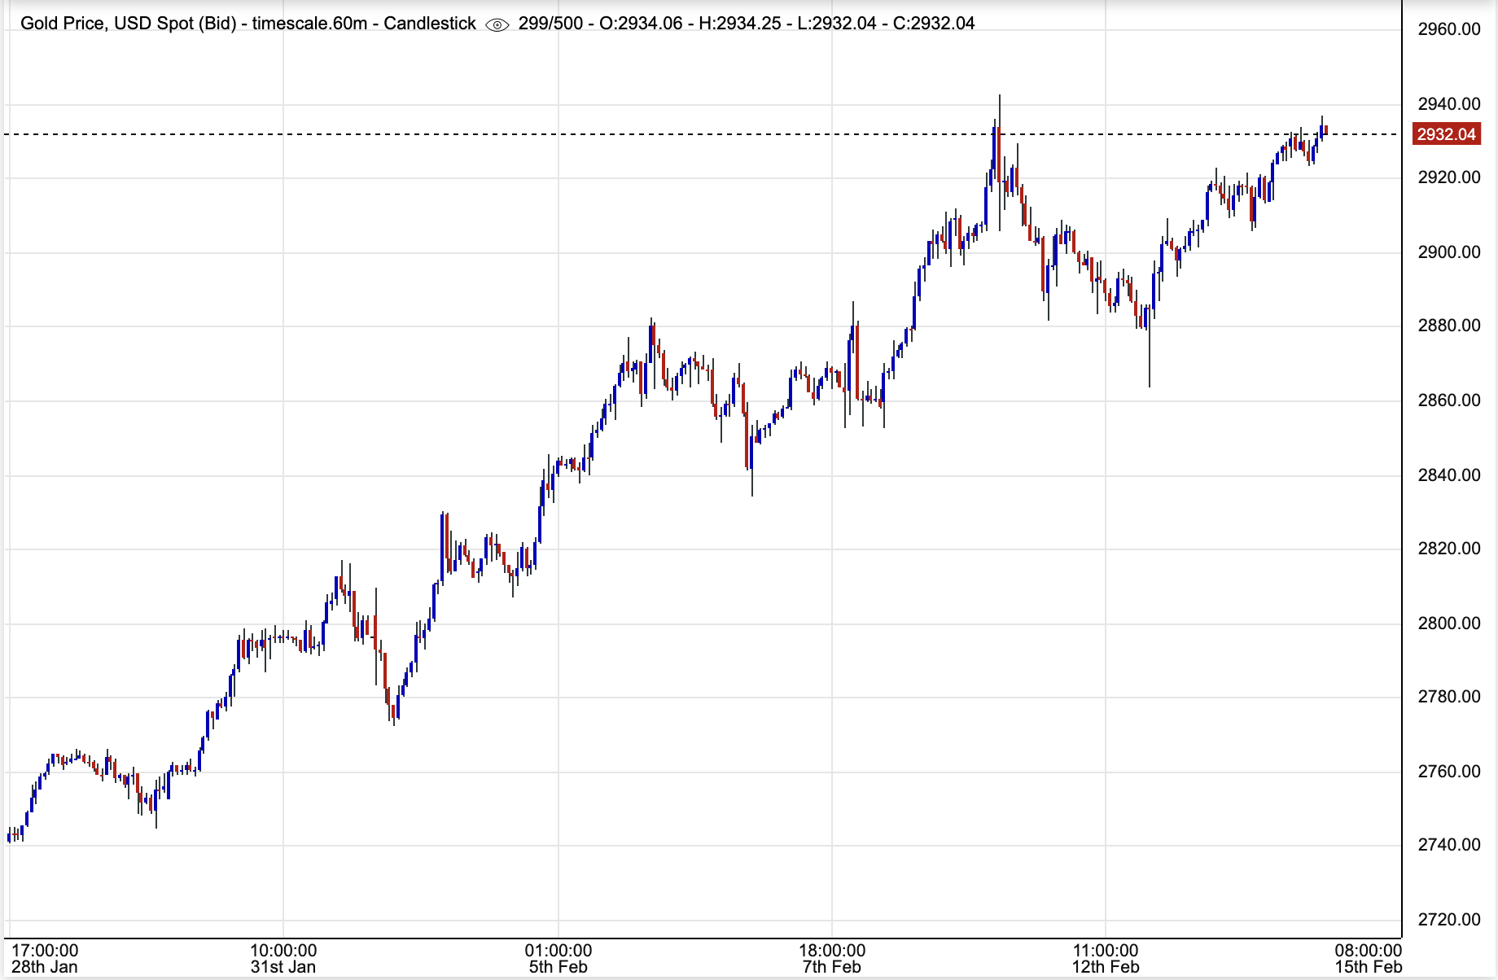The width and height of the screenshot is (1498, 980).
Task: Click the 2960.00 price axis label
Action: pos(1449,30)
